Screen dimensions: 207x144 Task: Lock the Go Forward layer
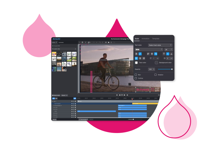74,104
